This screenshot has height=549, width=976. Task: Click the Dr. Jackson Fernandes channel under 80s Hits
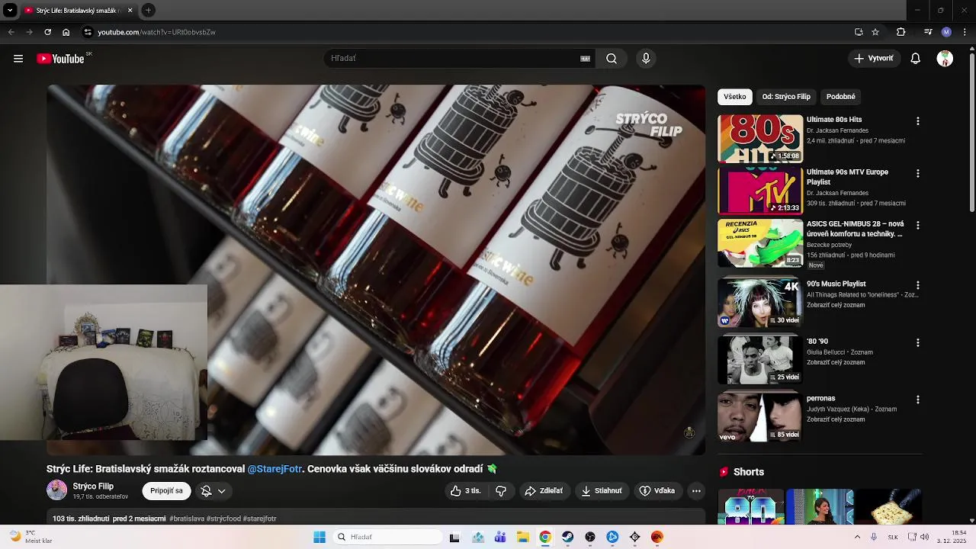tap(837, 130)
